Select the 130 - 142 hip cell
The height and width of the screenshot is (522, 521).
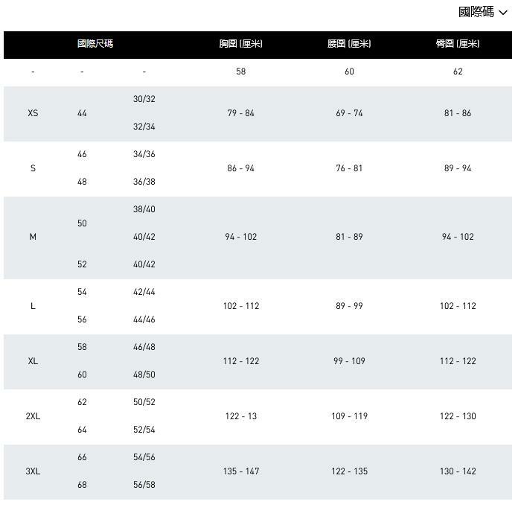click(x=458, y=471)
